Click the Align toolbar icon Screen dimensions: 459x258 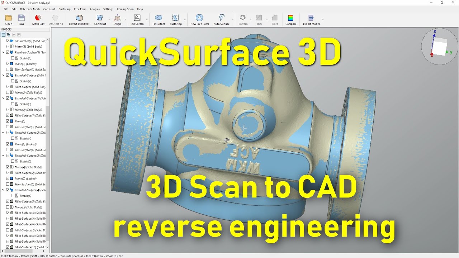pos(118,18)
